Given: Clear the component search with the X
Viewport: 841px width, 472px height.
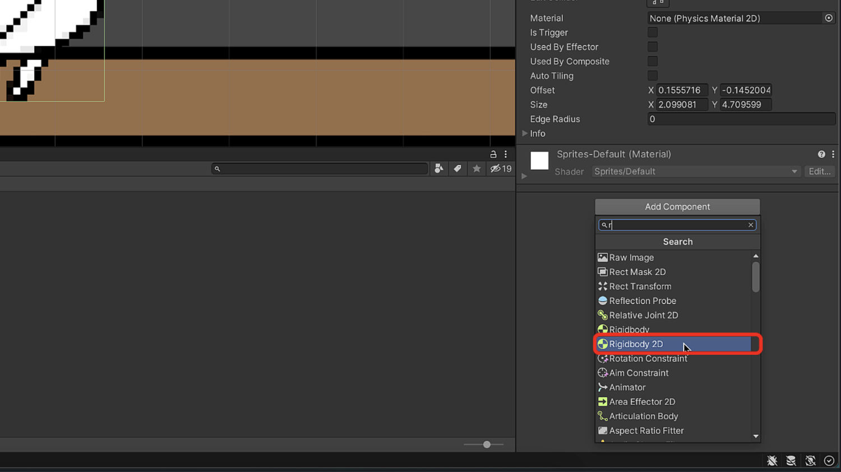Looking at the screenshot, I should click(x=751, y=225).
